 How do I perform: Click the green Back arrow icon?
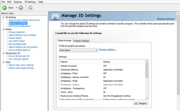[x=4, y=8]
